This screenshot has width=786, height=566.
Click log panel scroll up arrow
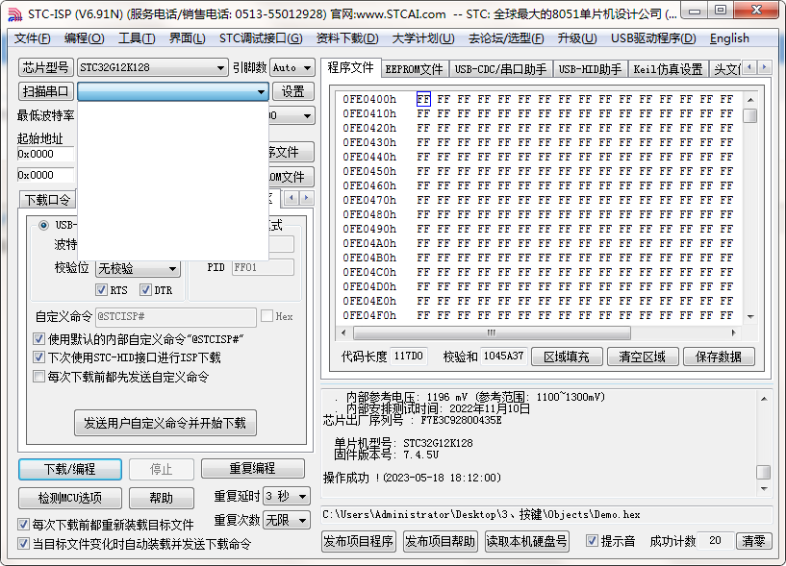764,399
